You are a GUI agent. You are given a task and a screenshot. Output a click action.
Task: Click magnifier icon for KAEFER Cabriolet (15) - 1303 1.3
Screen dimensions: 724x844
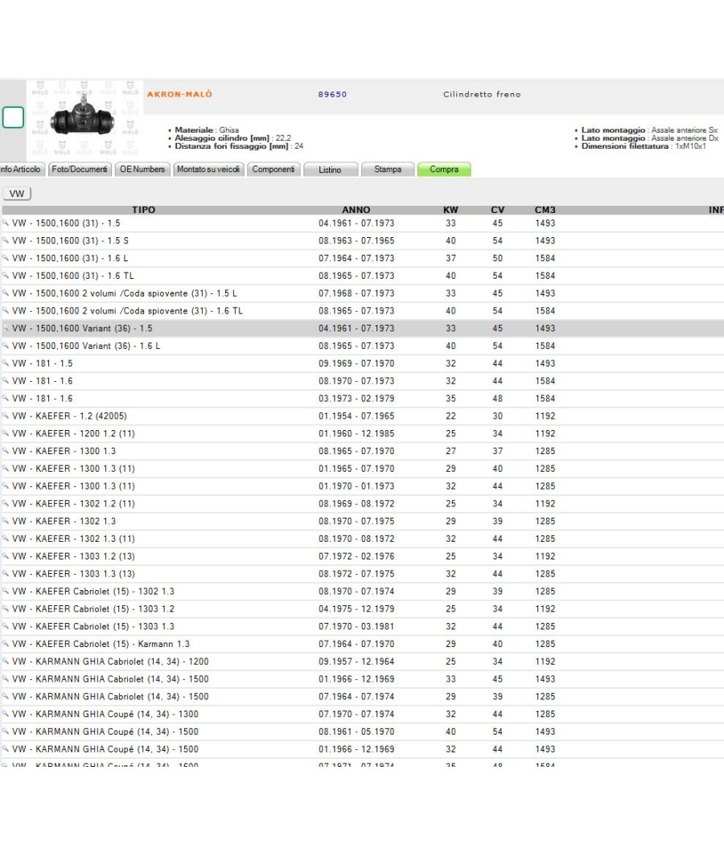click(6, 626)
